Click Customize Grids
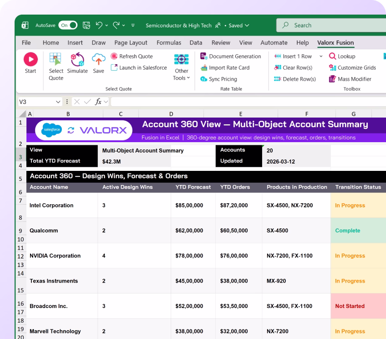 tap(352, 67)
